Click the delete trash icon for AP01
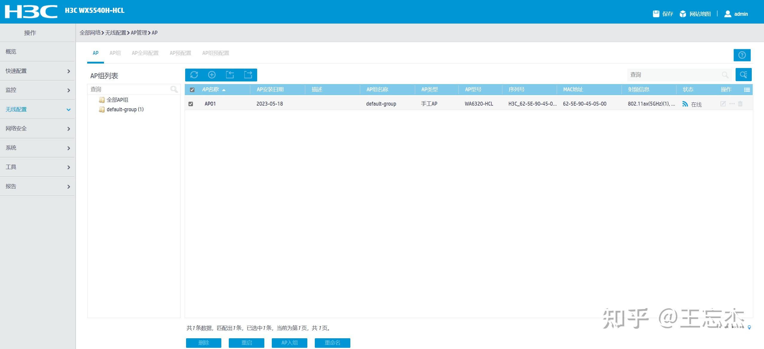This screenshot has height=349, width=764. [x=740, y=104]
